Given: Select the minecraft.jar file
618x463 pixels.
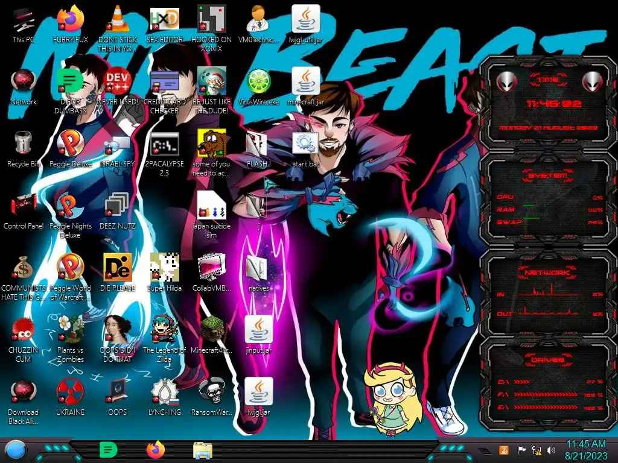Looking at the screenshot, I should [305, 81].
